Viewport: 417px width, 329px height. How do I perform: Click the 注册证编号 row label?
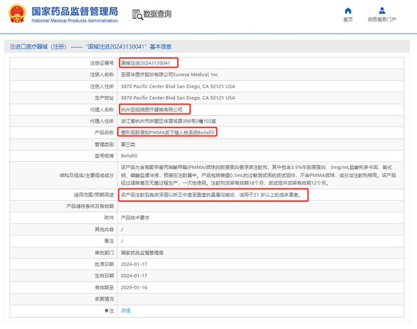tap(102, 63)
